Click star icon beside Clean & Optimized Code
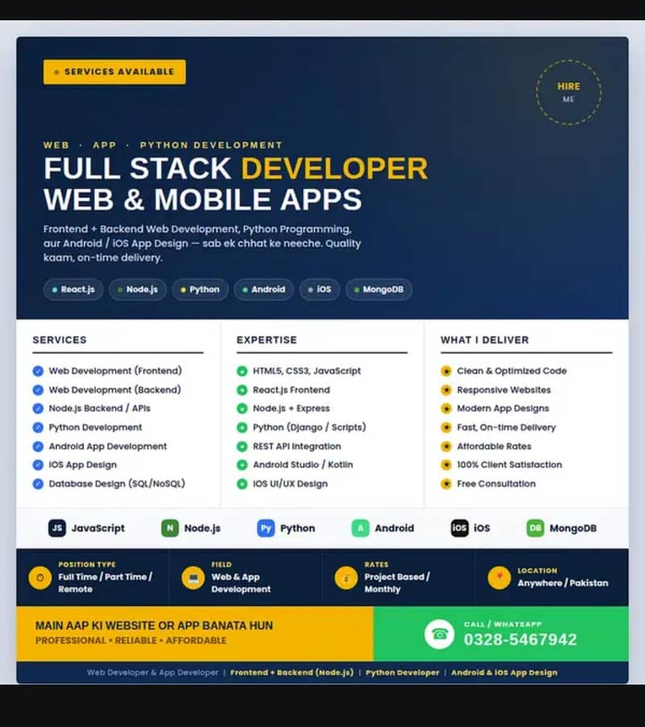Image resolution: width=645 pixels, height=727 pixels. coord(446,371)
